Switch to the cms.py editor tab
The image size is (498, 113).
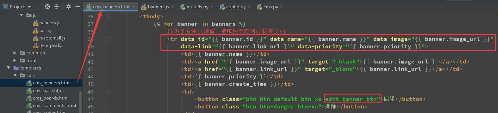271,7
